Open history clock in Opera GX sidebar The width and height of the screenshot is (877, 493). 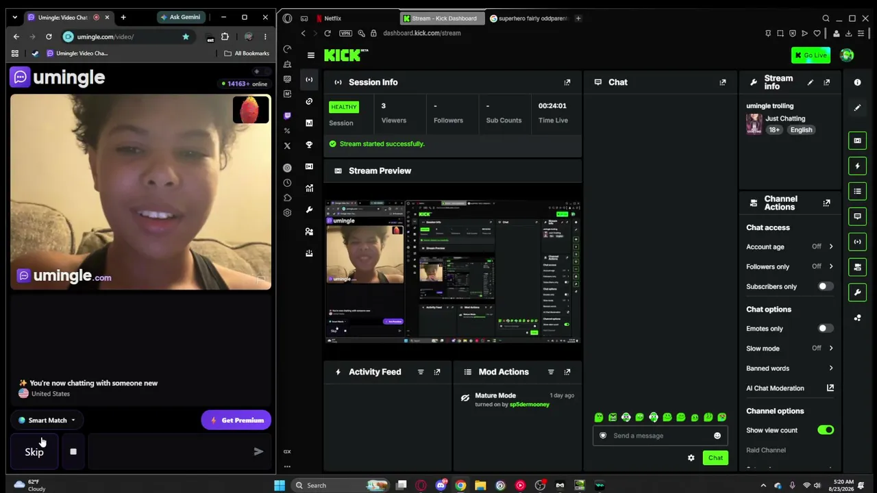(287, 183)
